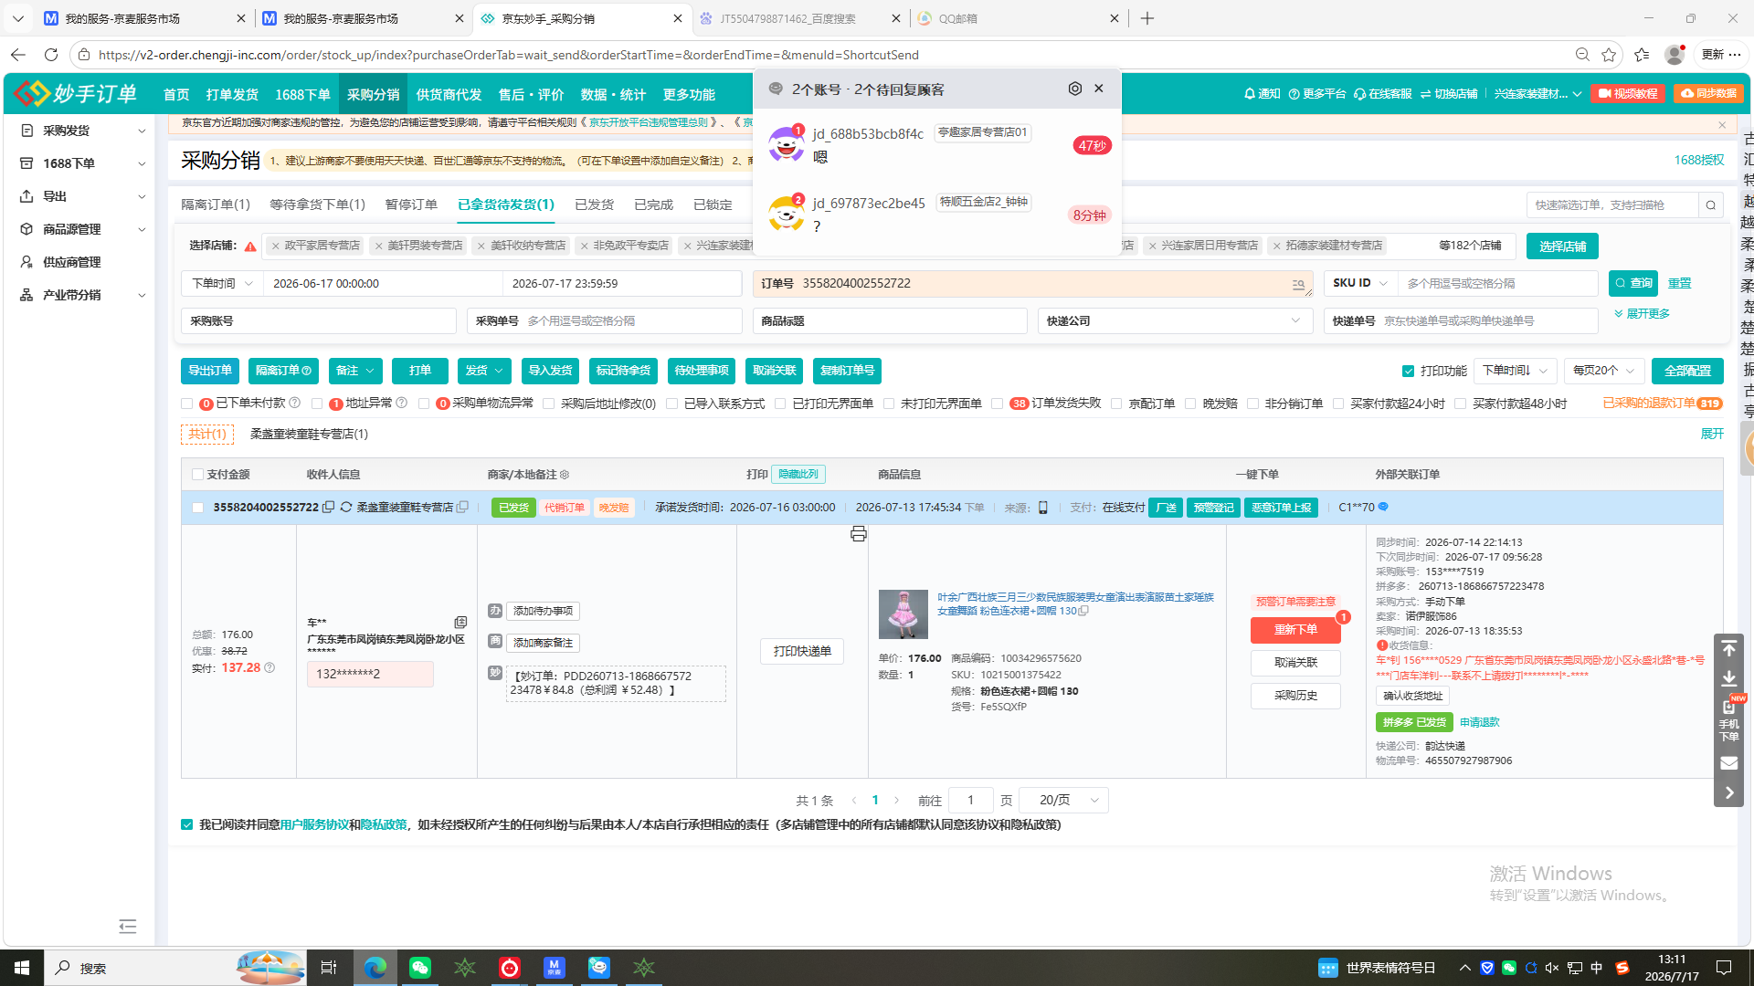Collapse floating sidebar with right arrow
The image size is (1754, 986).
point(1728,792)
